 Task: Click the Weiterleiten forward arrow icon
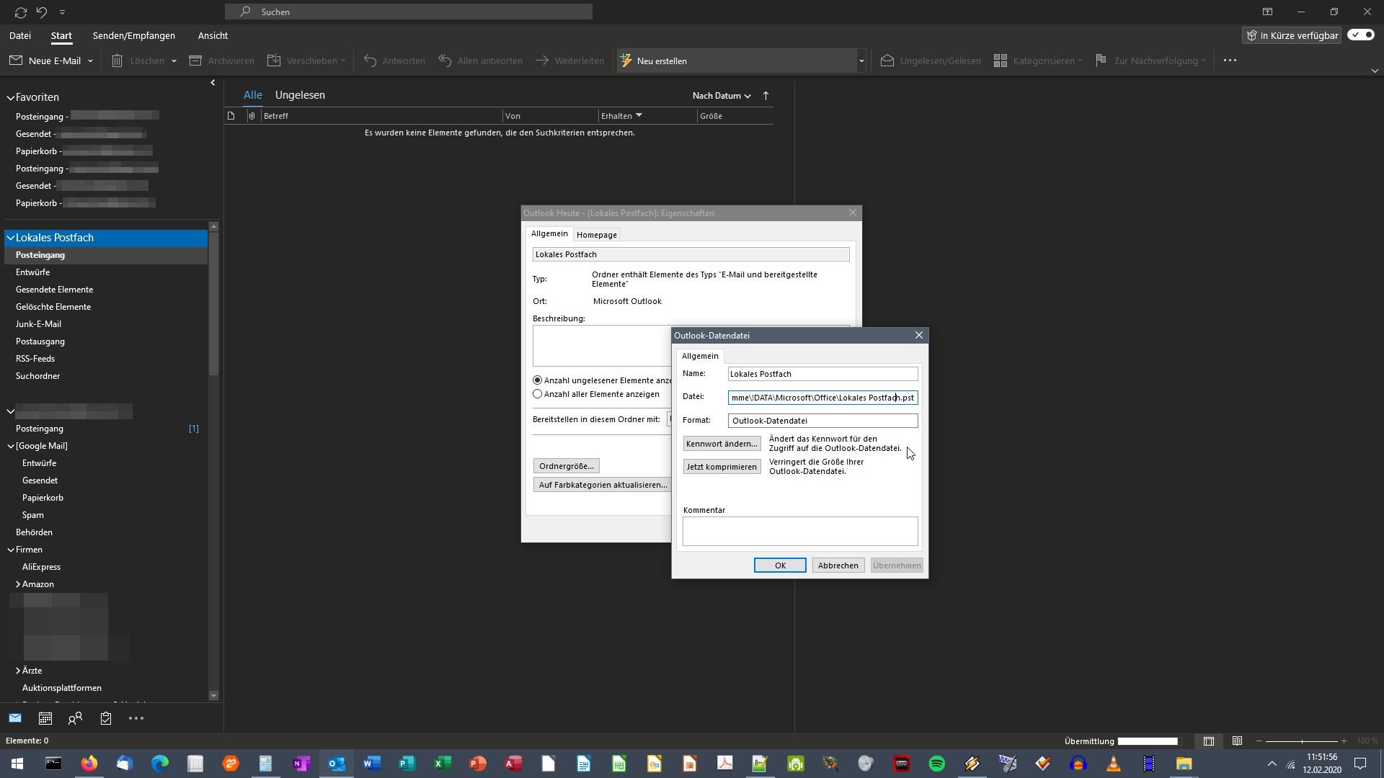point(542,61)
